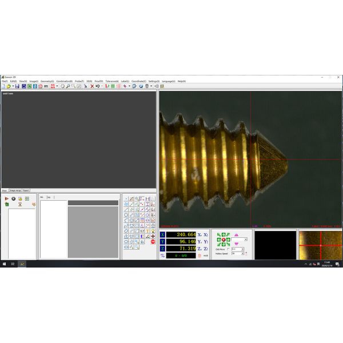Click the Save icon in the toolbar
The image size is (343, 343).
(x=17, y=86)
